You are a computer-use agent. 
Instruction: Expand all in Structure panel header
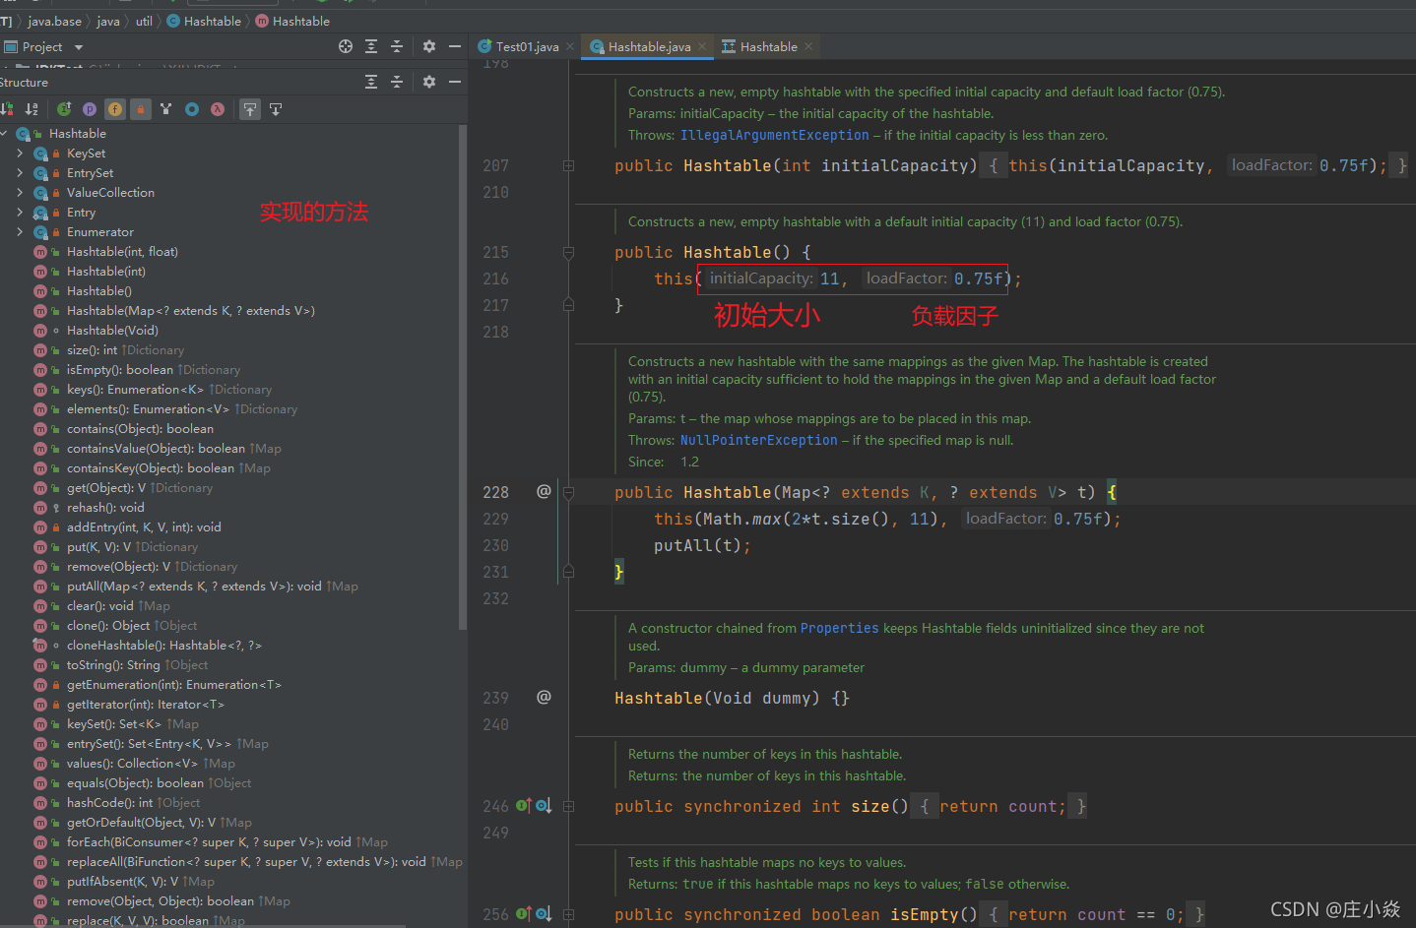point(371,82)
